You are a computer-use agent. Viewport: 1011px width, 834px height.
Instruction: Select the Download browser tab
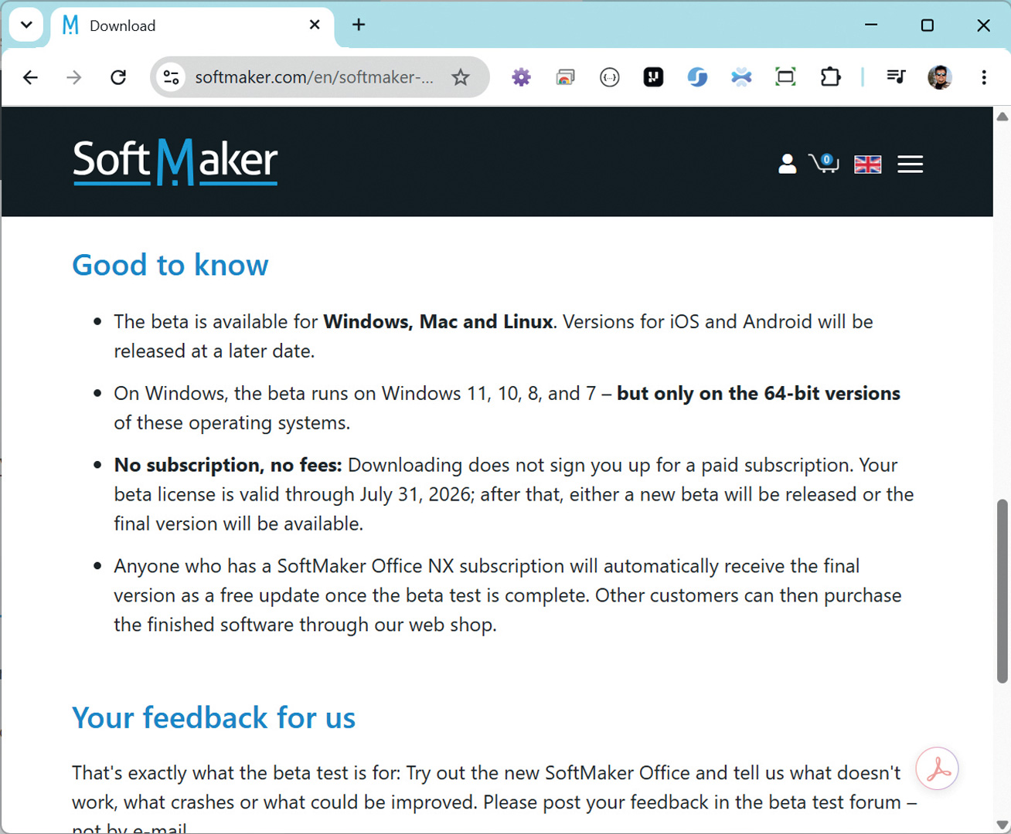(193, 25)
